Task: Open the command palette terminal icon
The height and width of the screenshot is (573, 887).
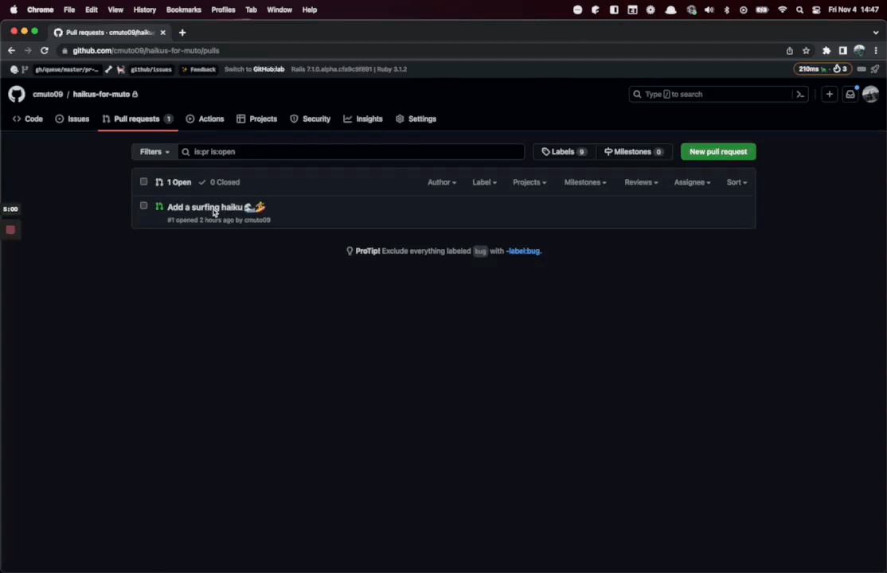Action: pyautogui.click(x=800, y=95)
